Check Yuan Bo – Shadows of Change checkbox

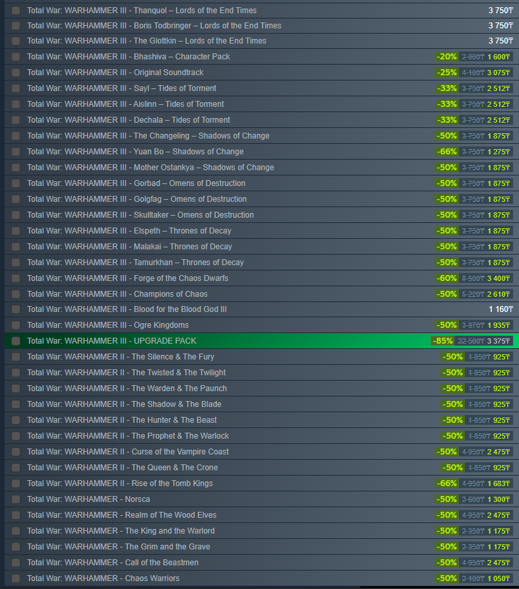point(16,152)
